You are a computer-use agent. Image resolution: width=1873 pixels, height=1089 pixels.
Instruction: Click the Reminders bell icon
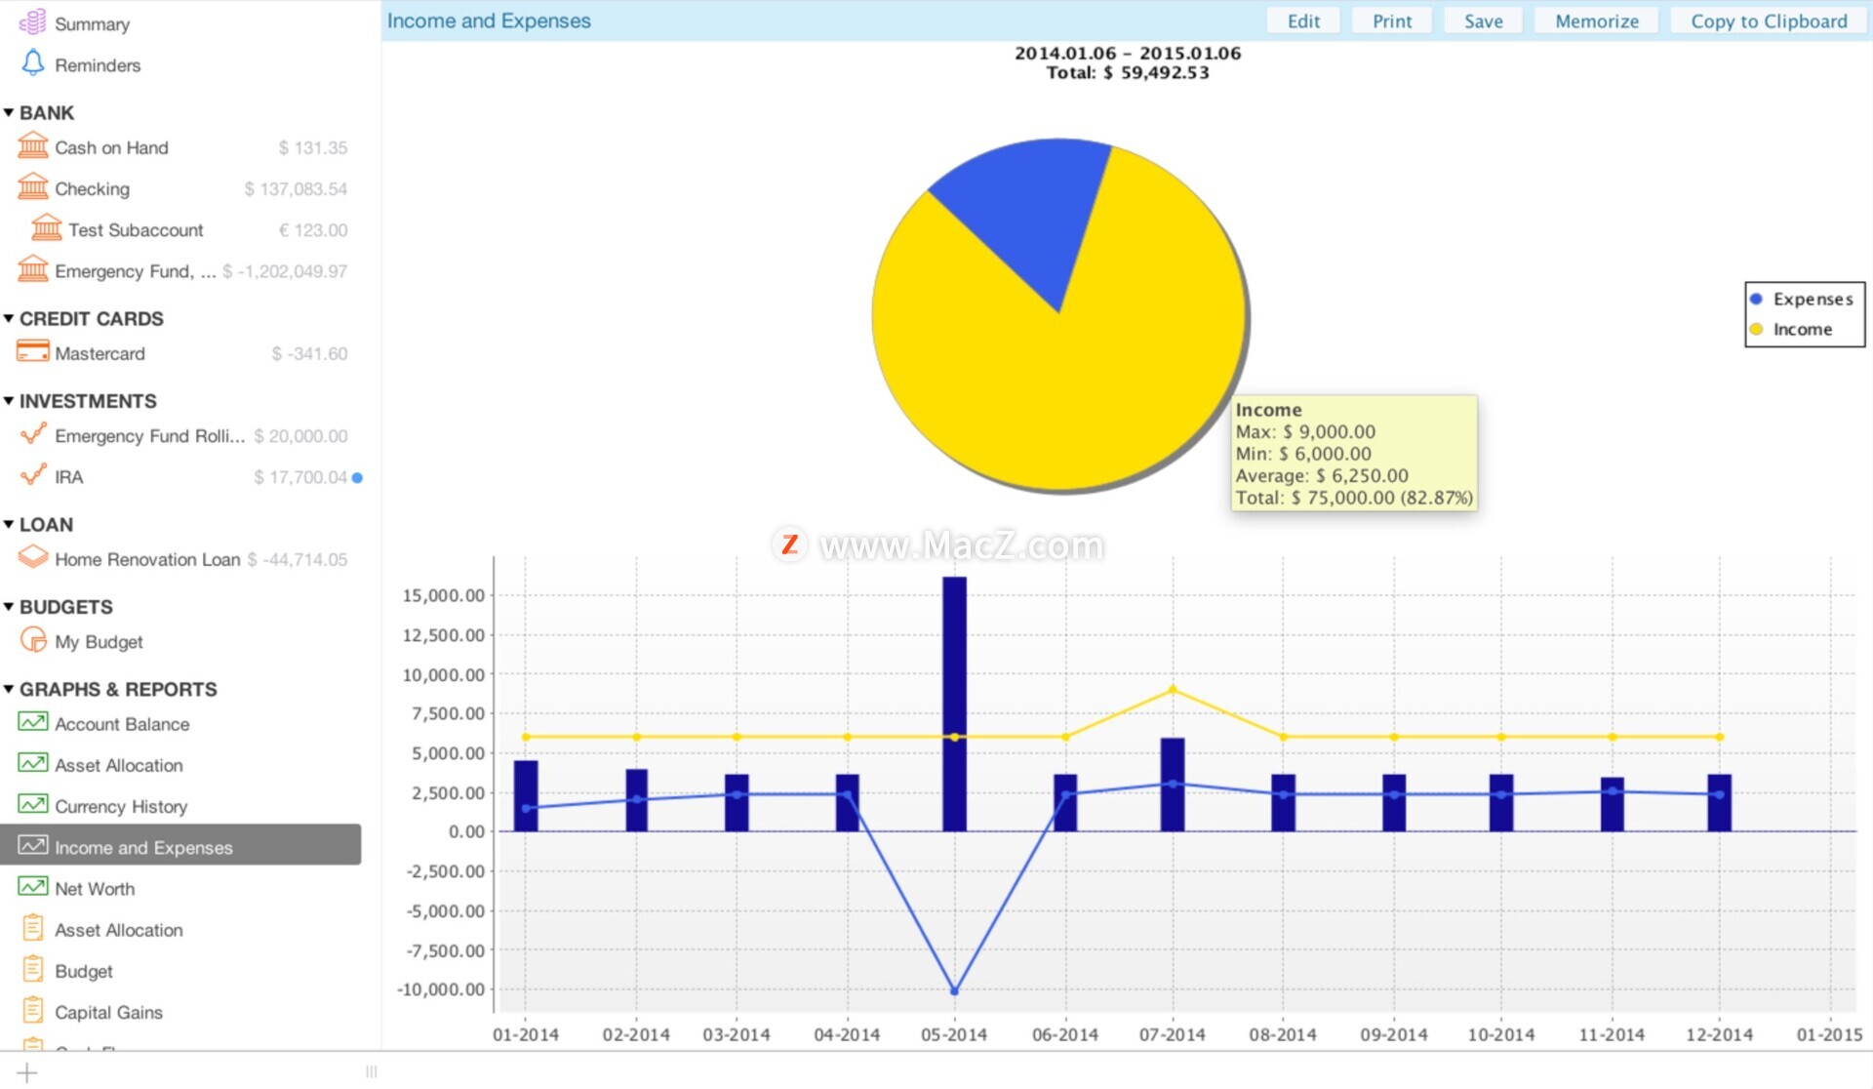point(33,63)
